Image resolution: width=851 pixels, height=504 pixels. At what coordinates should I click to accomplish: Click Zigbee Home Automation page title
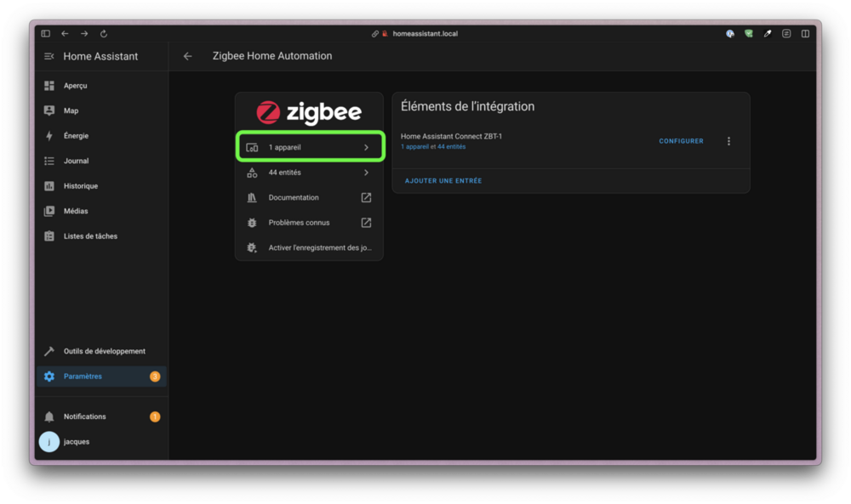(x=272, y=56)
